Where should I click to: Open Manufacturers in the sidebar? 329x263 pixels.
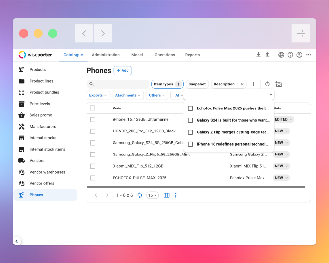coord(45,127)
